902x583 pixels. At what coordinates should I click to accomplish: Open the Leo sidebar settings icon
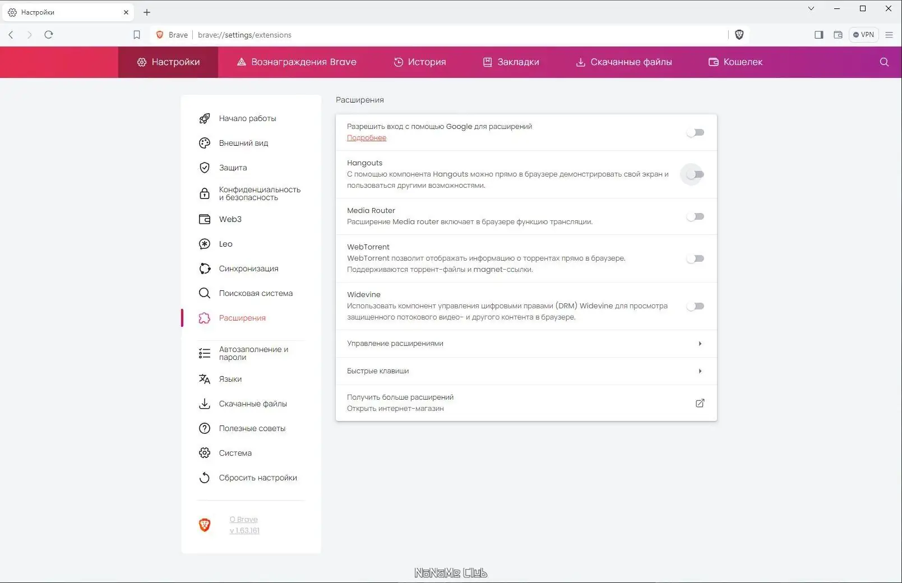tap(204, 244)
